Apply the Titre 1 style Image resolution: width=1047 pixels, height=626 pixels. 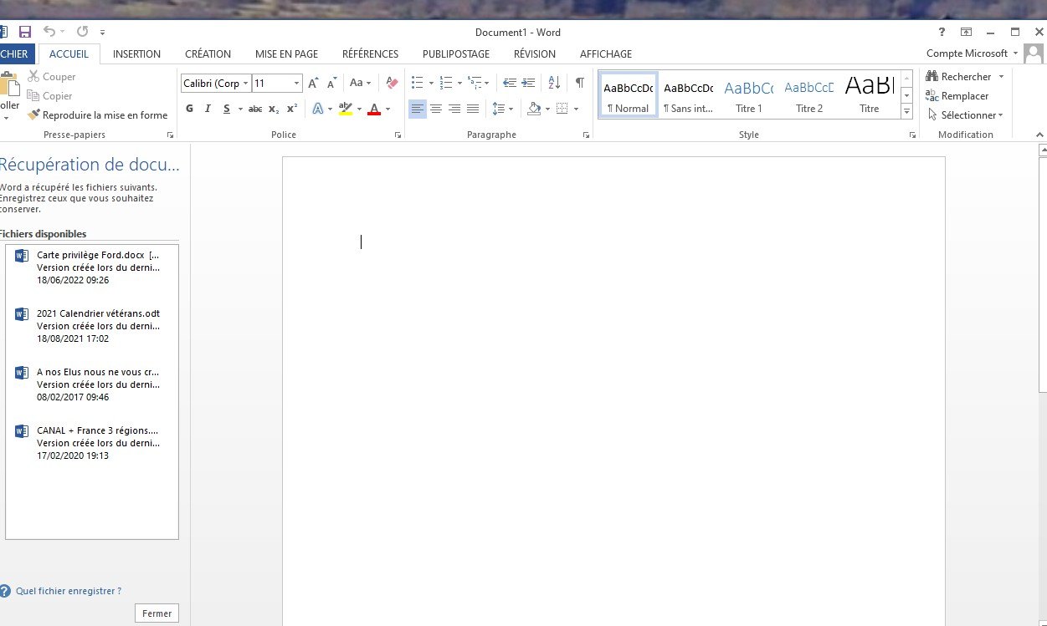[749, 94]
